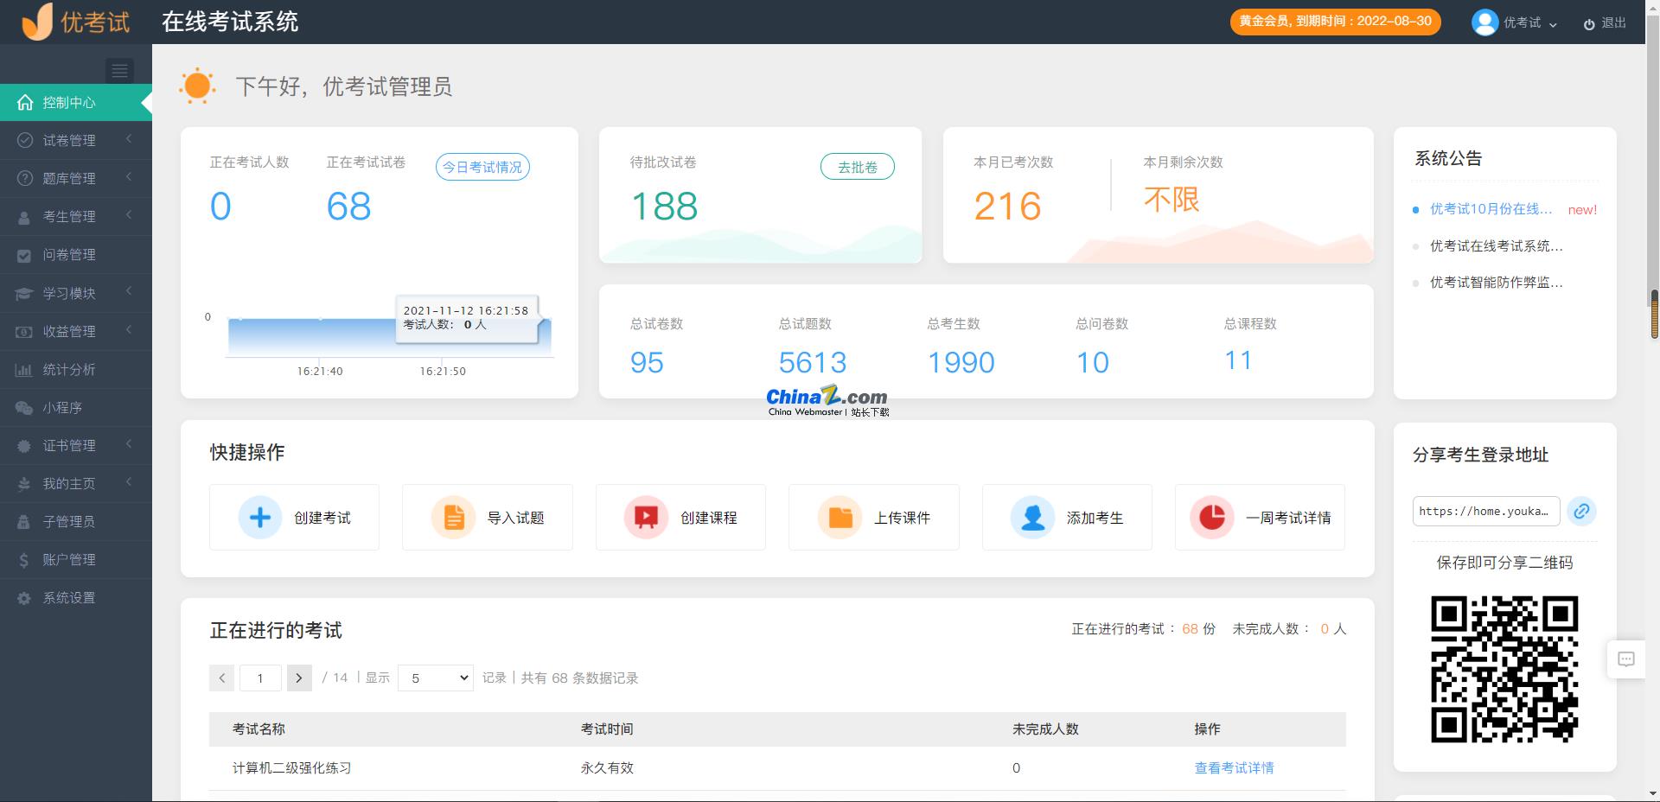Screen dimensions: 1660x802
Task: Click the gold membership expiry badge
Action: click(x=1335, y=22)
